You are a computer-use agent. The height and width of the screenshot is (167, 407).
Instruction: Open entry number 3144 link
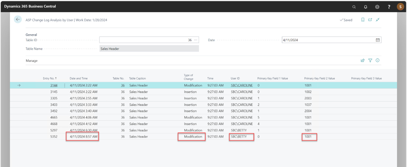point(54,85)
